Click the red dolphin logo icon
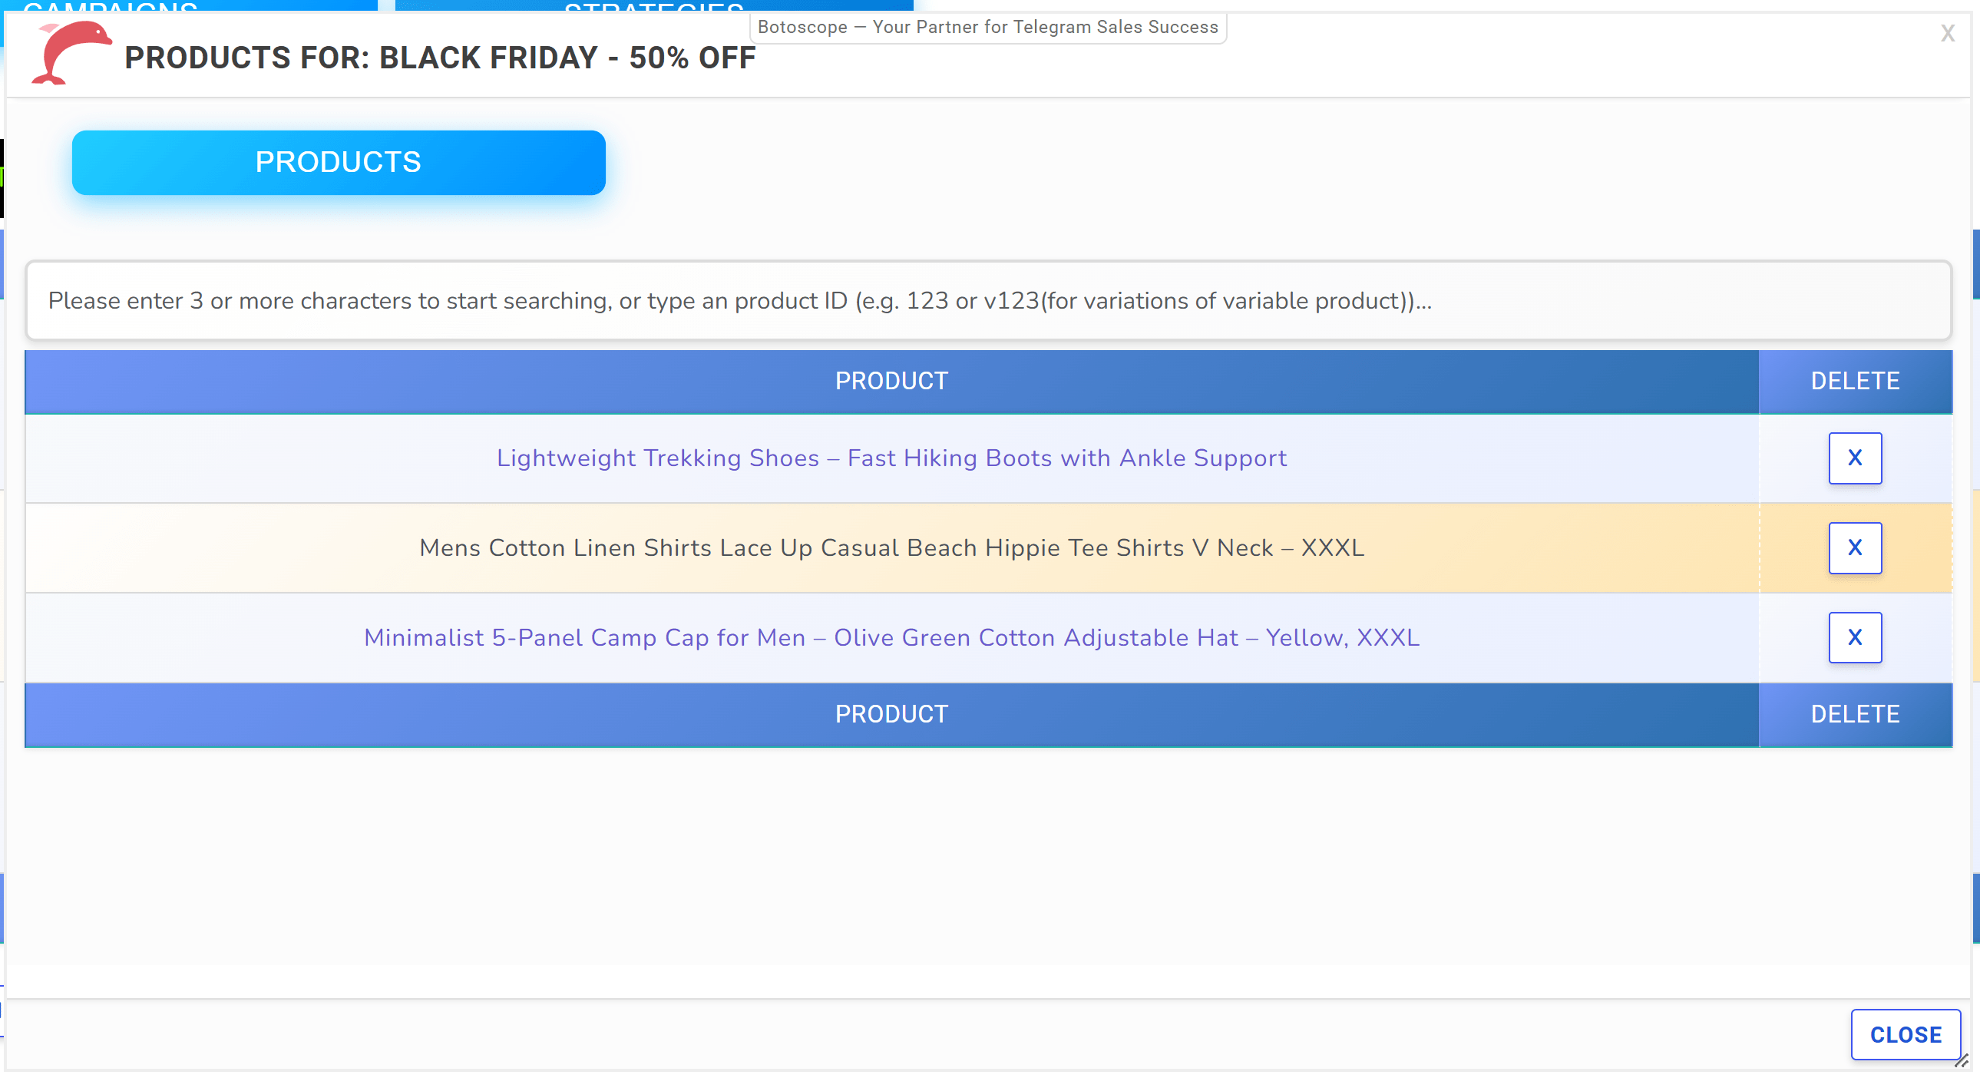This screenshot has height=1078, width=1980. pos(70,53)
